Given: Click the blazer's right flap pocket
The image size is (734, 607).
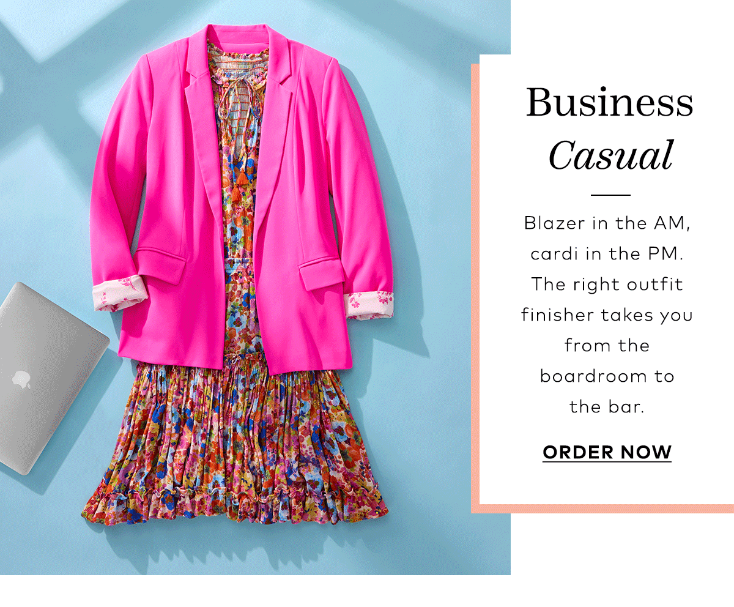Looking at the screenshot, I should (x=322, y=274).
